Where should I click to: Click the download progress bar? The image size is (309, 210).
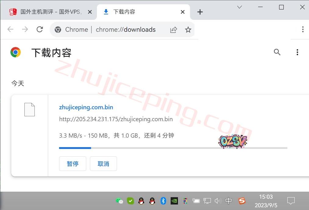coord(173,148)
